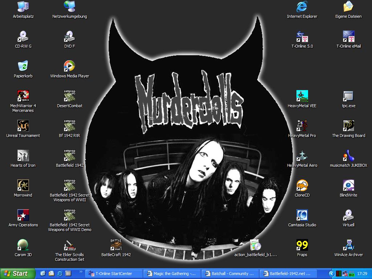Switch to Magic the Gathering taskbar window
372x279 pixels.
pos(172,274)
